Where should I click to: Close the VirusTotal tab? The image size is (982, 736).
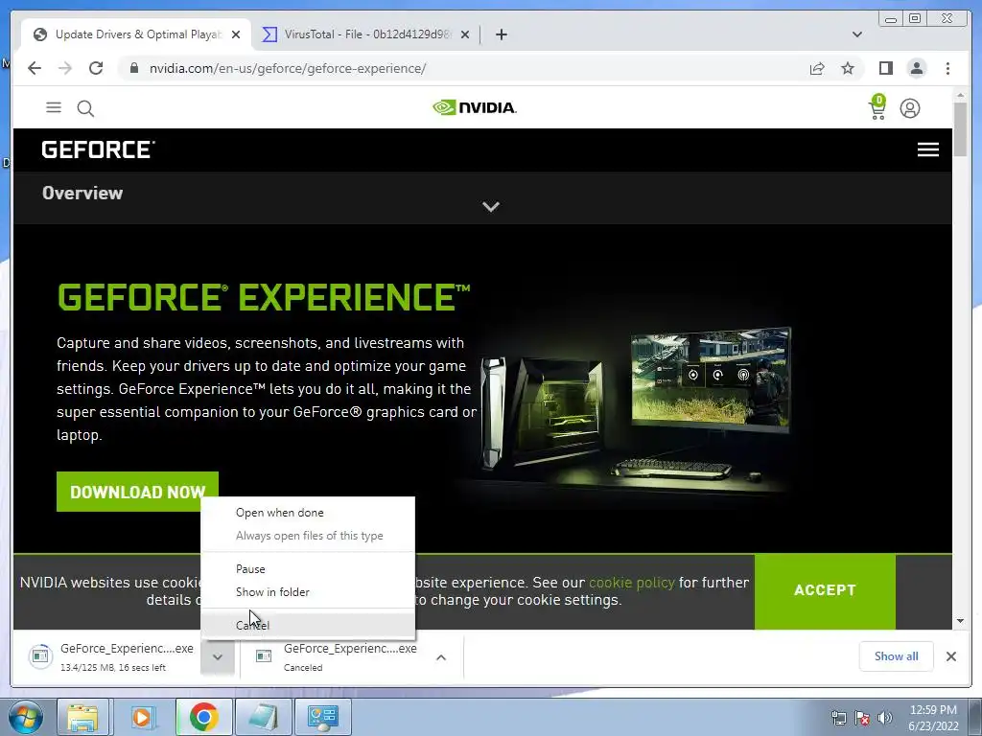tap(465, 34)
